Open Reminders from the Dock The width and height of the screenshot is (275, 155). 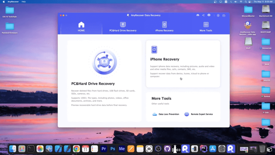pyautogui.click(x=95, y=149)
